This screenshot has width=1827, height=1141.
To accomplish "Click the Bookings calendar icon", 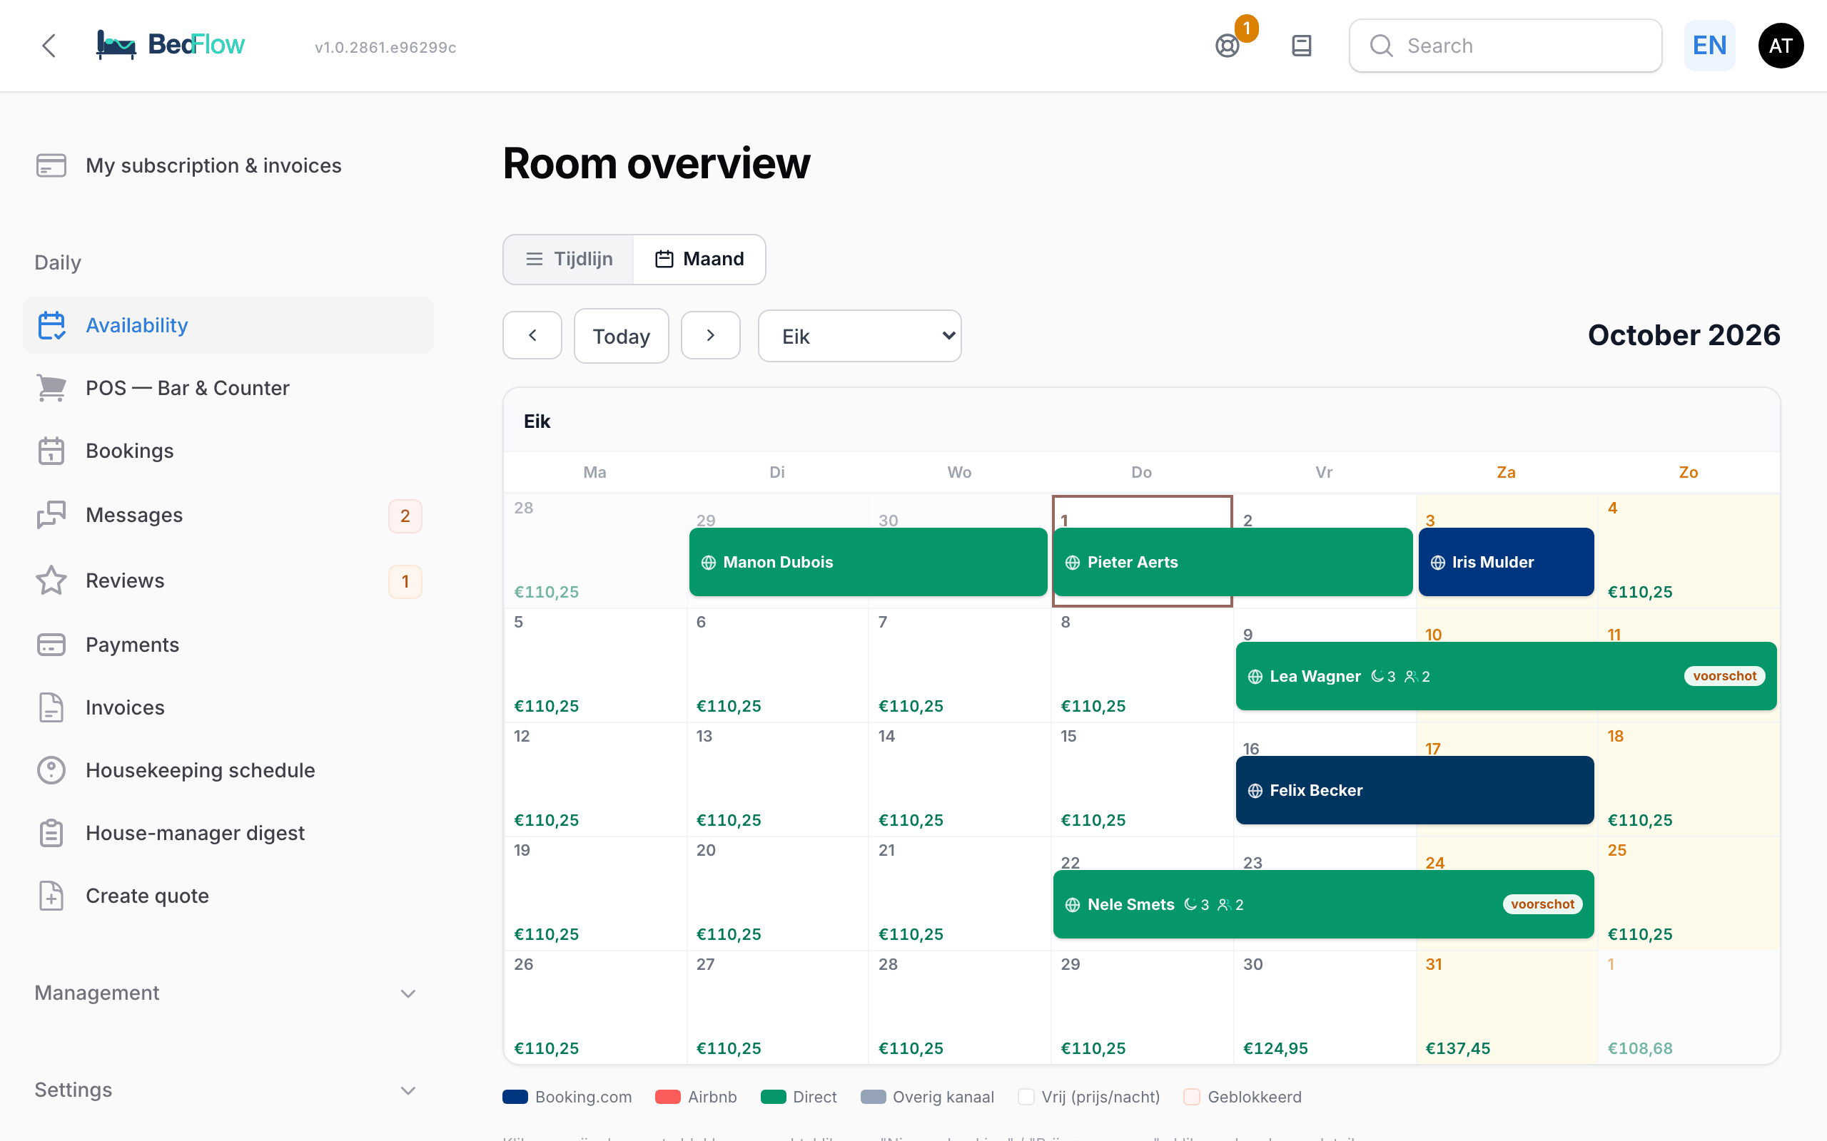I will [51, 451].
